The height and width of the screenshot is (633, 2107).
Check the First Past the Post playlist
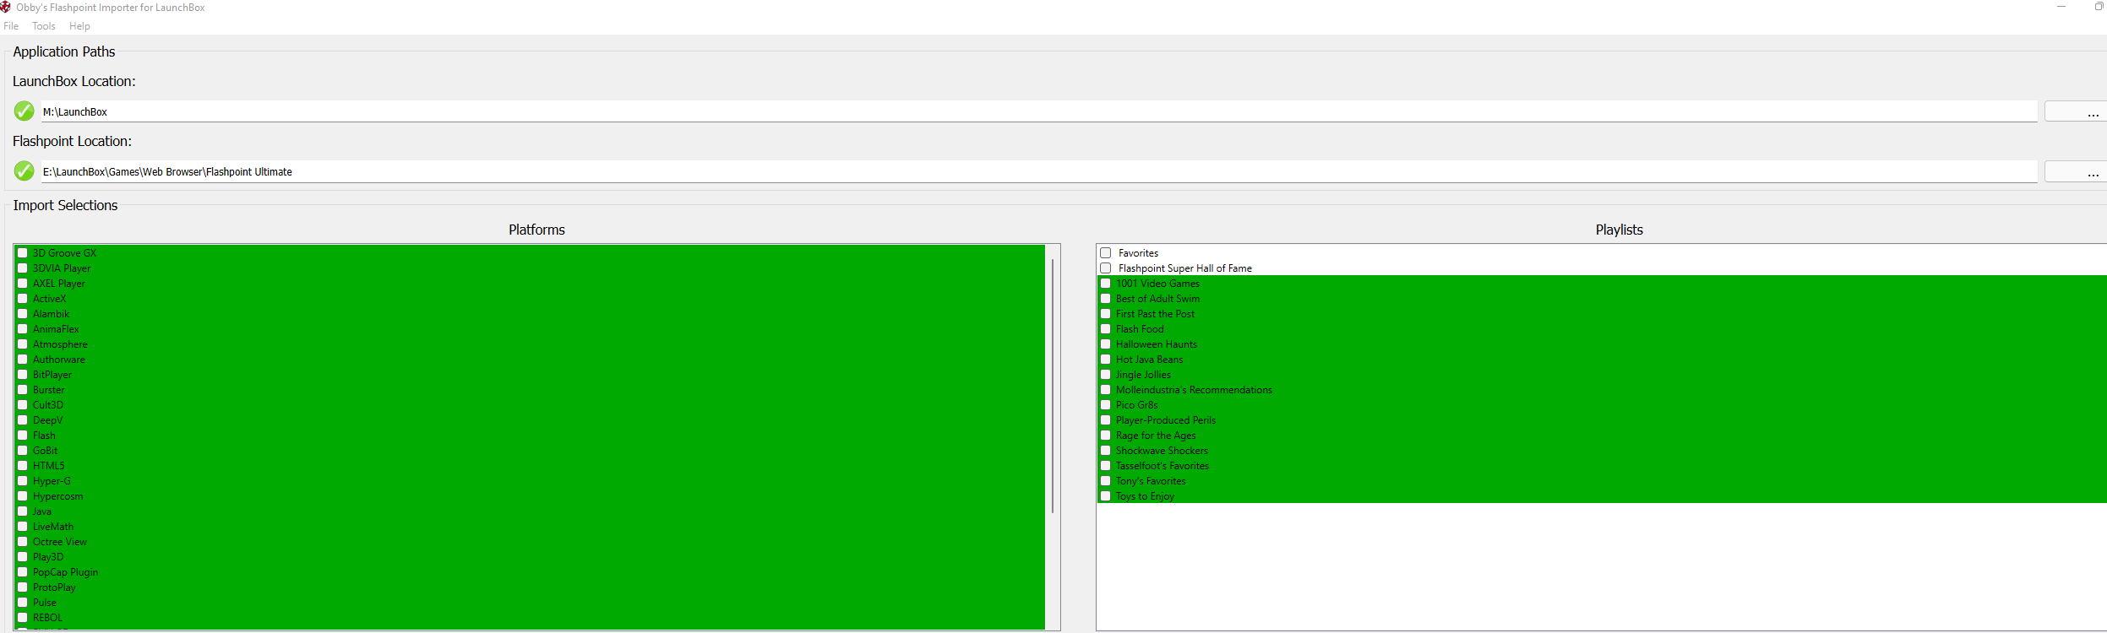point(1105,313)
